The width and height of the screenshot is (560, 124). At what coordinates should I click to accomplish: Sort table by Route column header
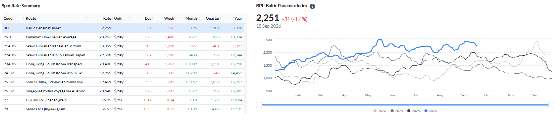point(31,18)
